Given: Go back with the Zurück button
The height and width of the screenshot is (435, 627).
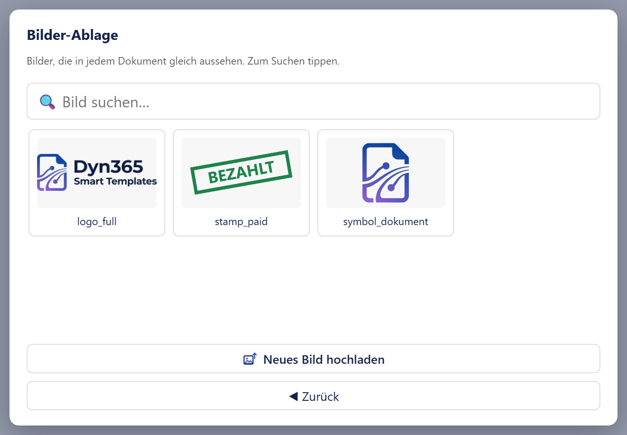Looking at the screenshot, I should point(313,396).
